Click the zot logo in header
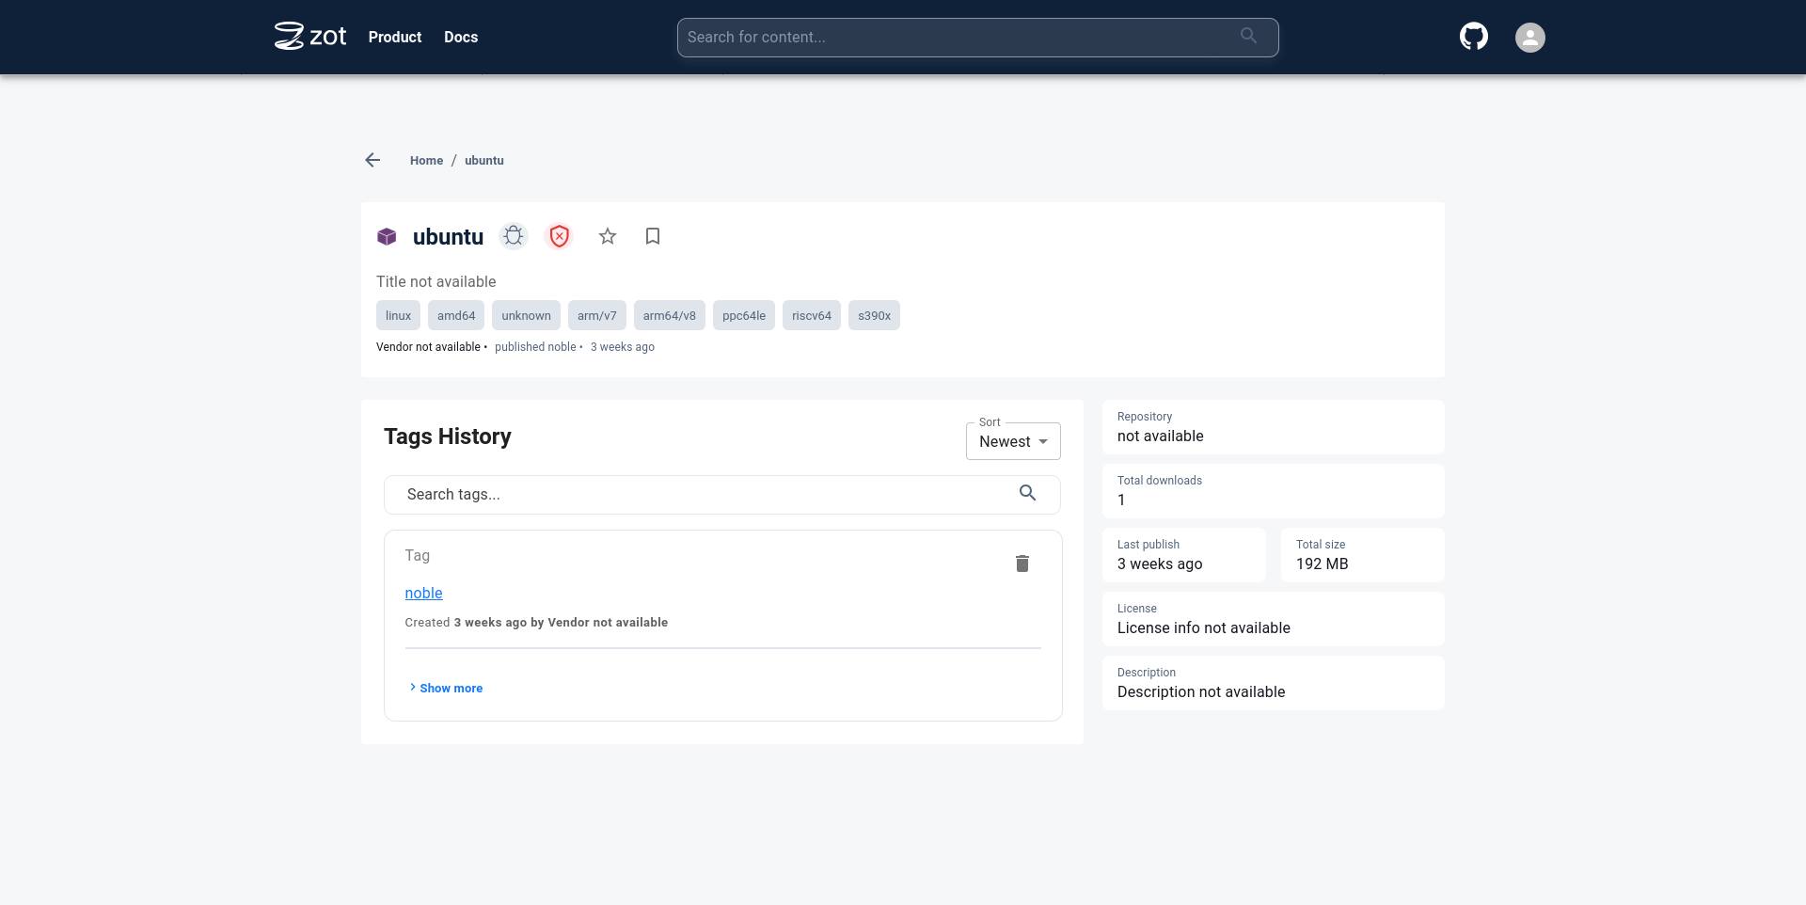Viewport: 1806px width, 905px height. tap(309, 37)
